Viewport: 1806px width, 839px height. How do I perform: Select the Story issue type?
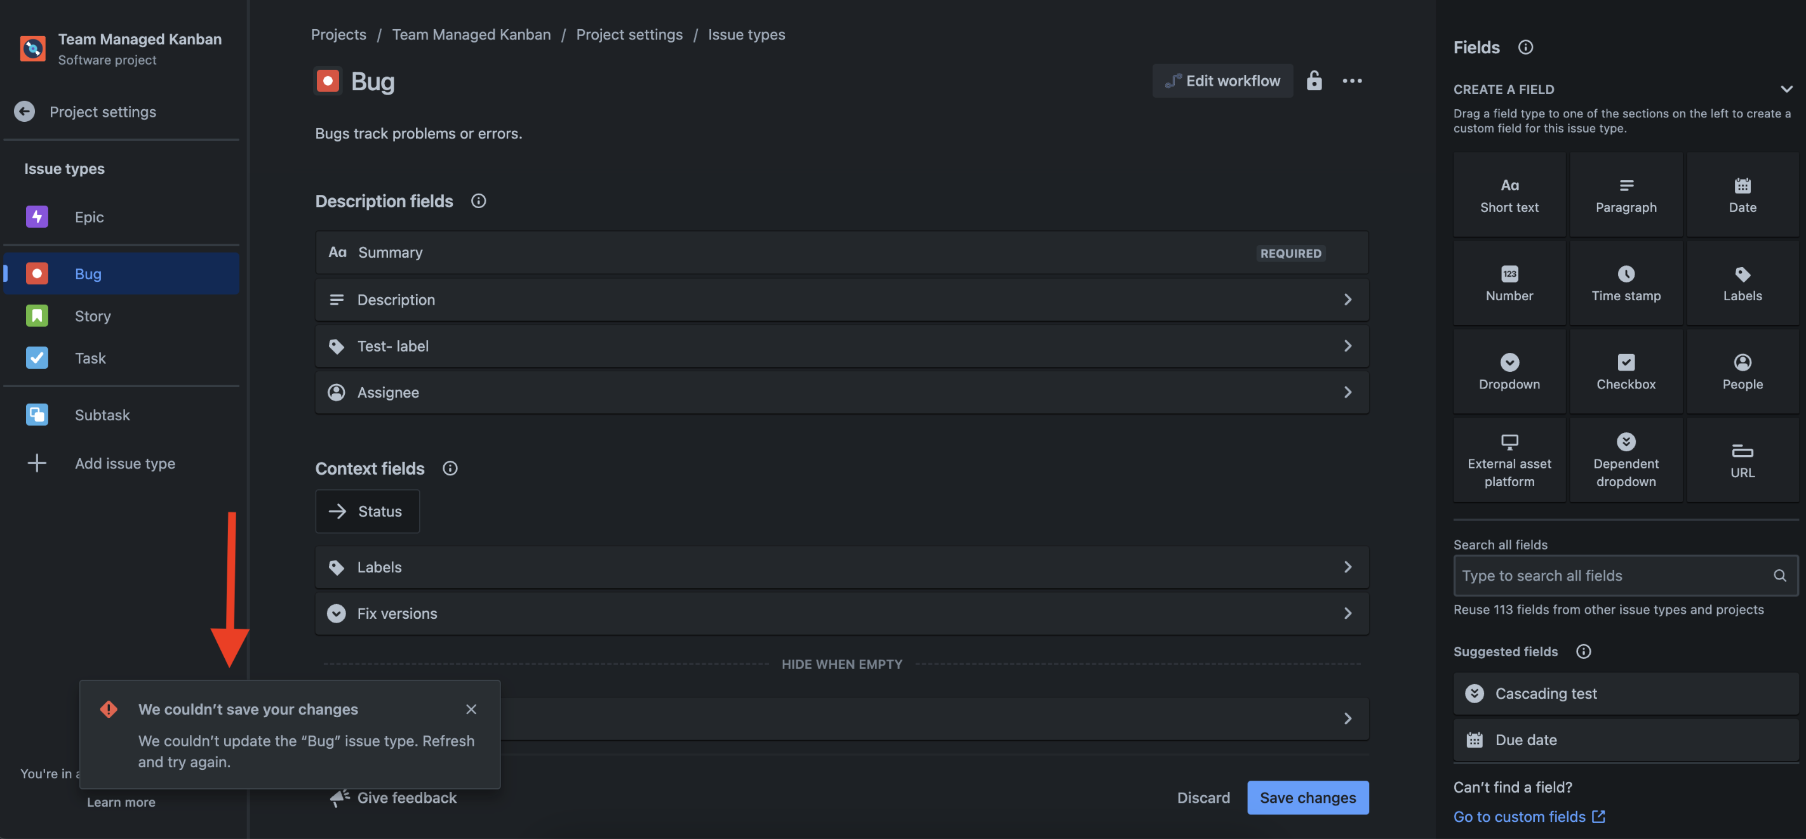121,316
